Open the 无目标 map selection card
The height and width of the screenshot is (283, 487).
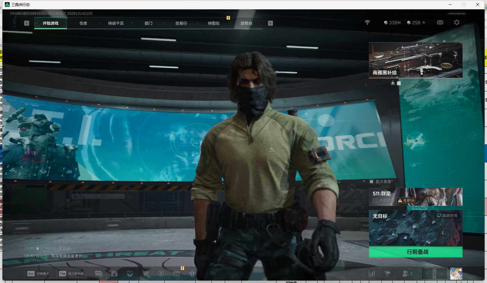pos(416,228)
